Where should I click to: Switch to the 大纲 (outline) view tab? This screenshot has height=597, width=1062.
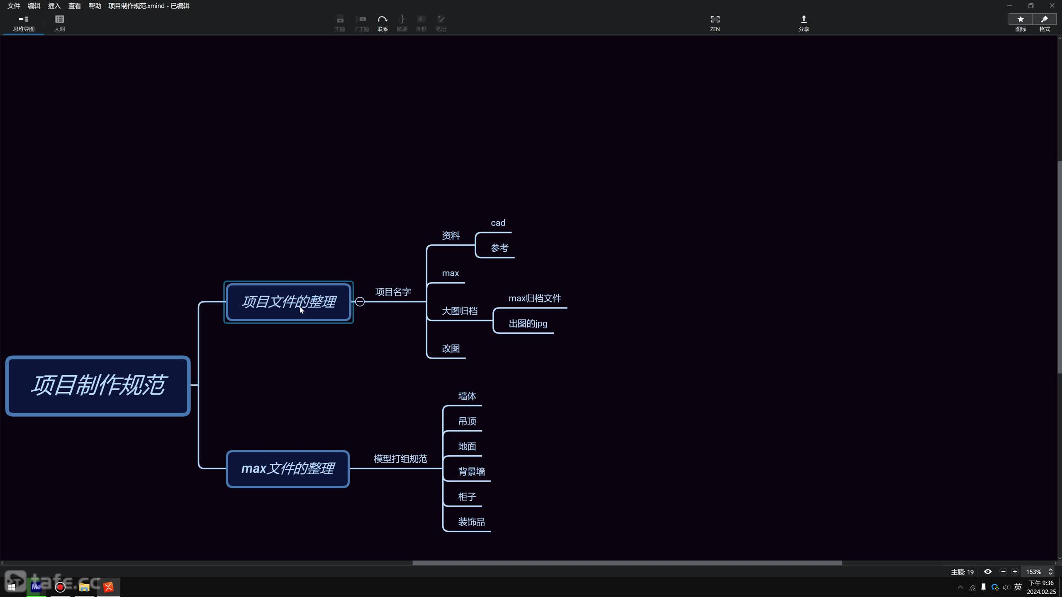(59, 24)
